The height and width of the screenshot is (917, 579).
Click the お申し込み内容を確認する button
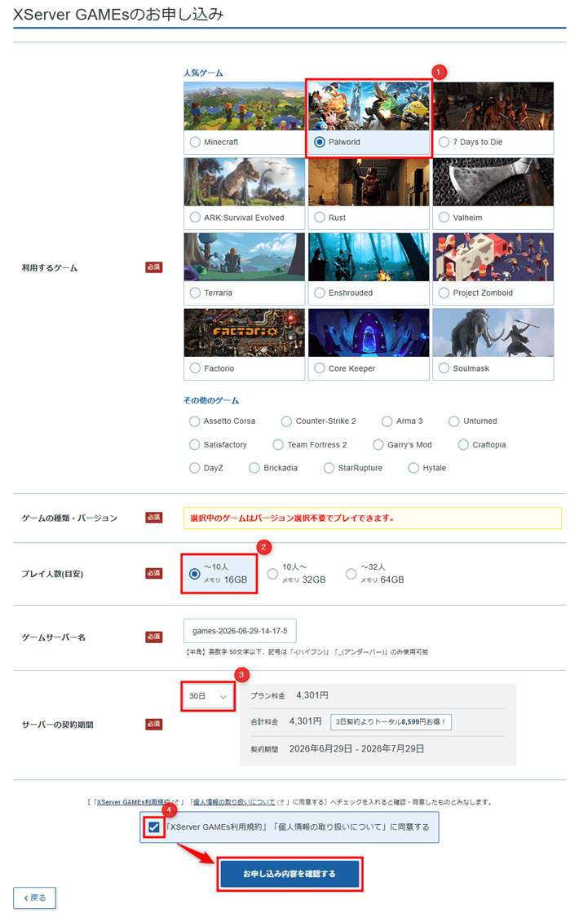point(289,874)
